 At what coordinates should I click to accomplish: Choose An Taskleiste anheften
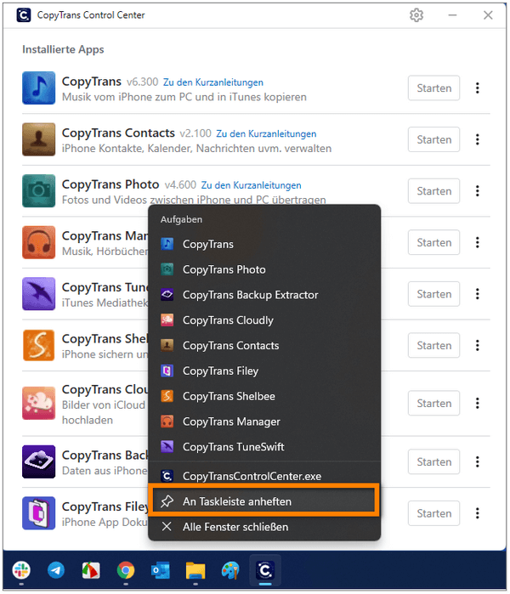coord(264,501)
